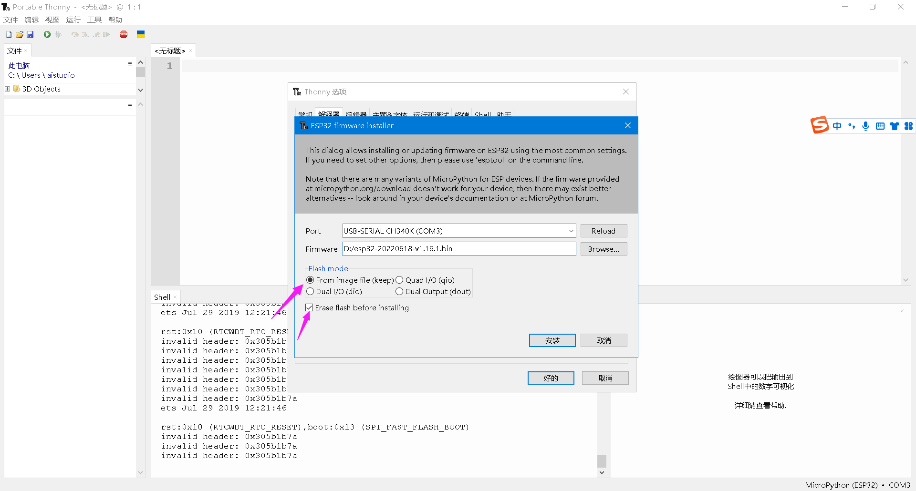Open the Port dropdown list
Viewport: 916px width, 491px height.
[571, 231]
